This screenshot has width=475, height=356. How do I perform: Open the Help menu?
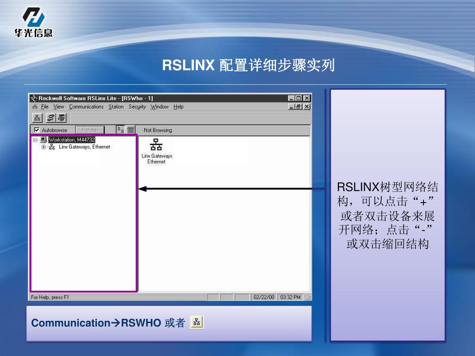pos(179,107)
